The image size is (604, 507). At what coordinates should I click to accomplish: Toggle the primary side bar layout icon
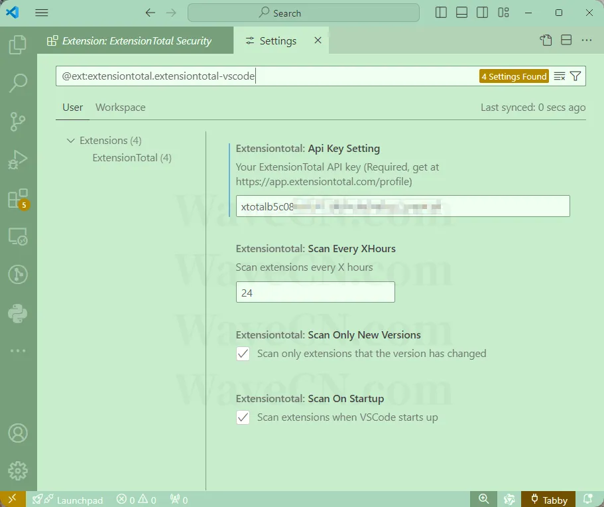441,13
